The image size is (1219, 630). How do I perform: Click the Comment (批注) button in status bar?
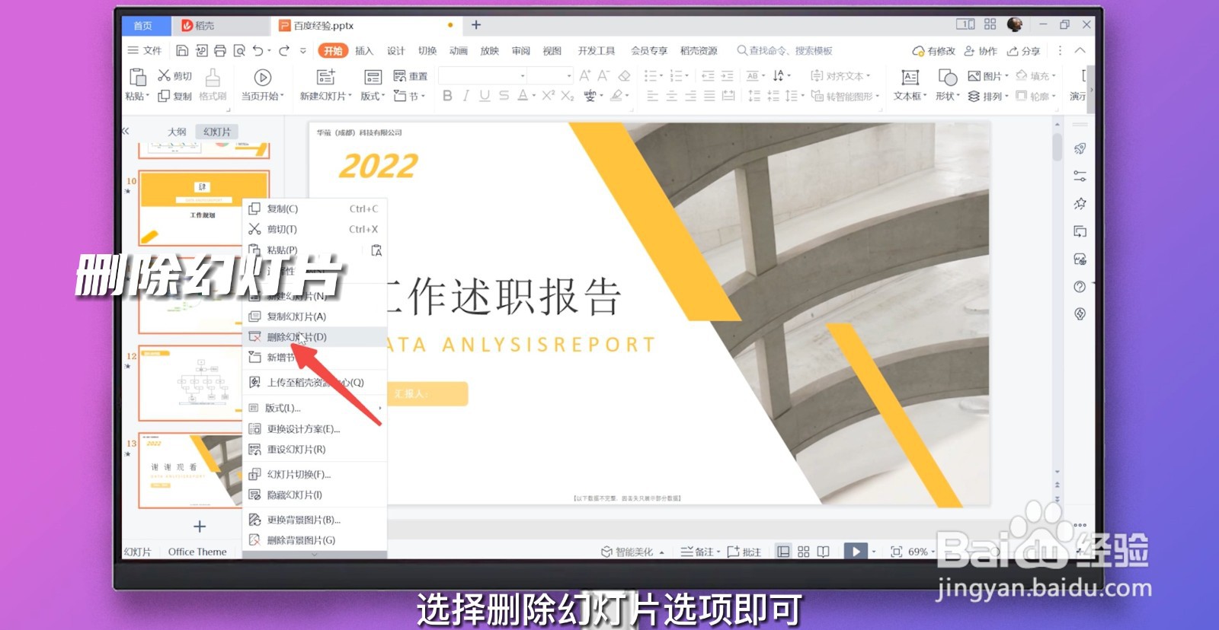coord(744,552)
